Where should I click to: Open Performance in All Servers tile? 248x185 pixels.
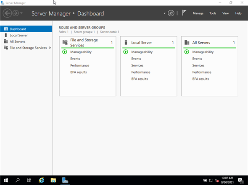pos(202,72)
